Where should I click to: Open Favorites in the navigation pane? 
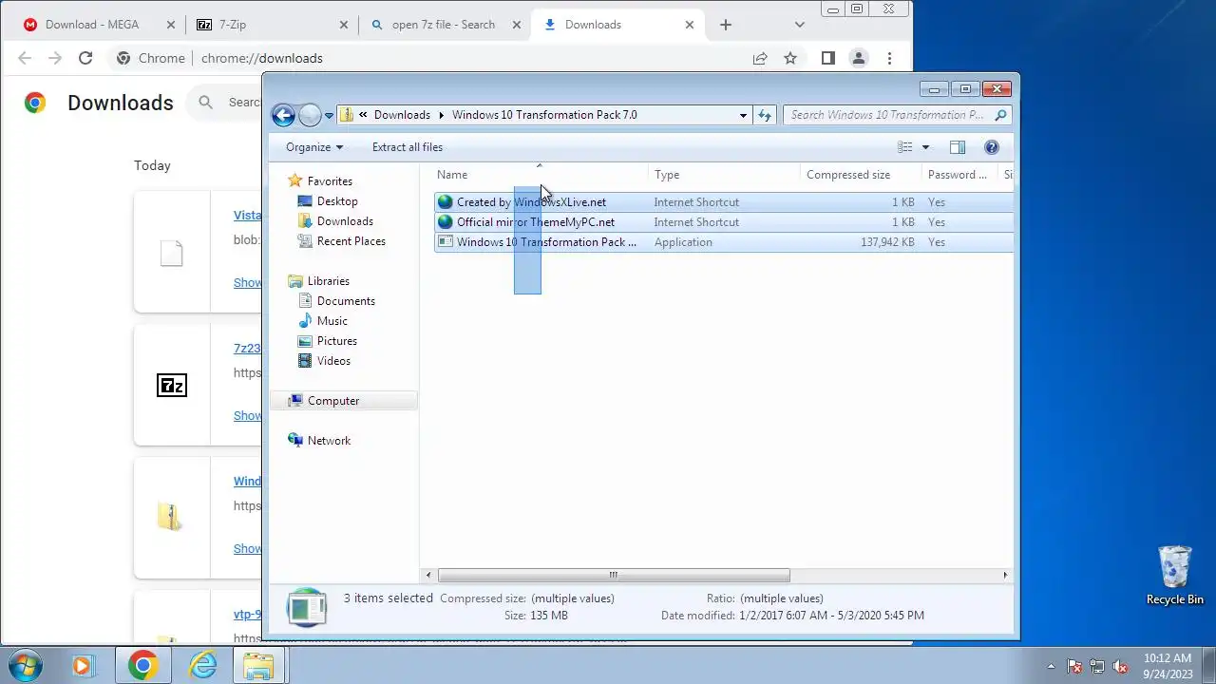pos(330,181)
